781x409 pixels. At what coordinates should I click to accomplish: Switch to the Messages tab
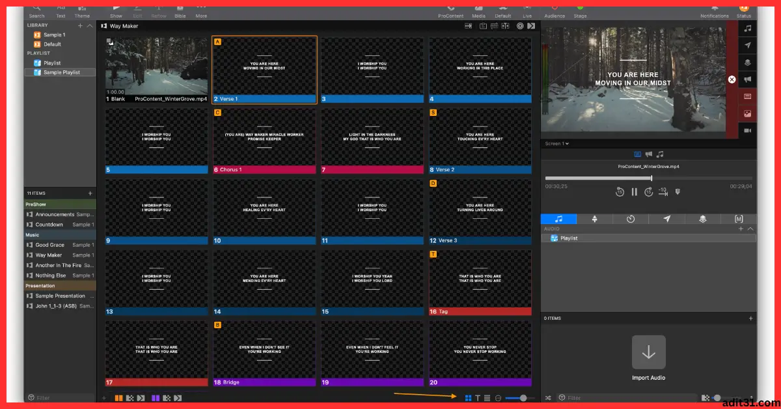tap(667, 219)
